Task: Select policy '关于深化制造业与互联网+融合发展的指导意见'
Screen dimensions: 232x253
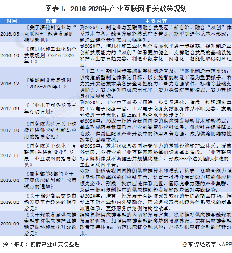Action: pos(50,34)
